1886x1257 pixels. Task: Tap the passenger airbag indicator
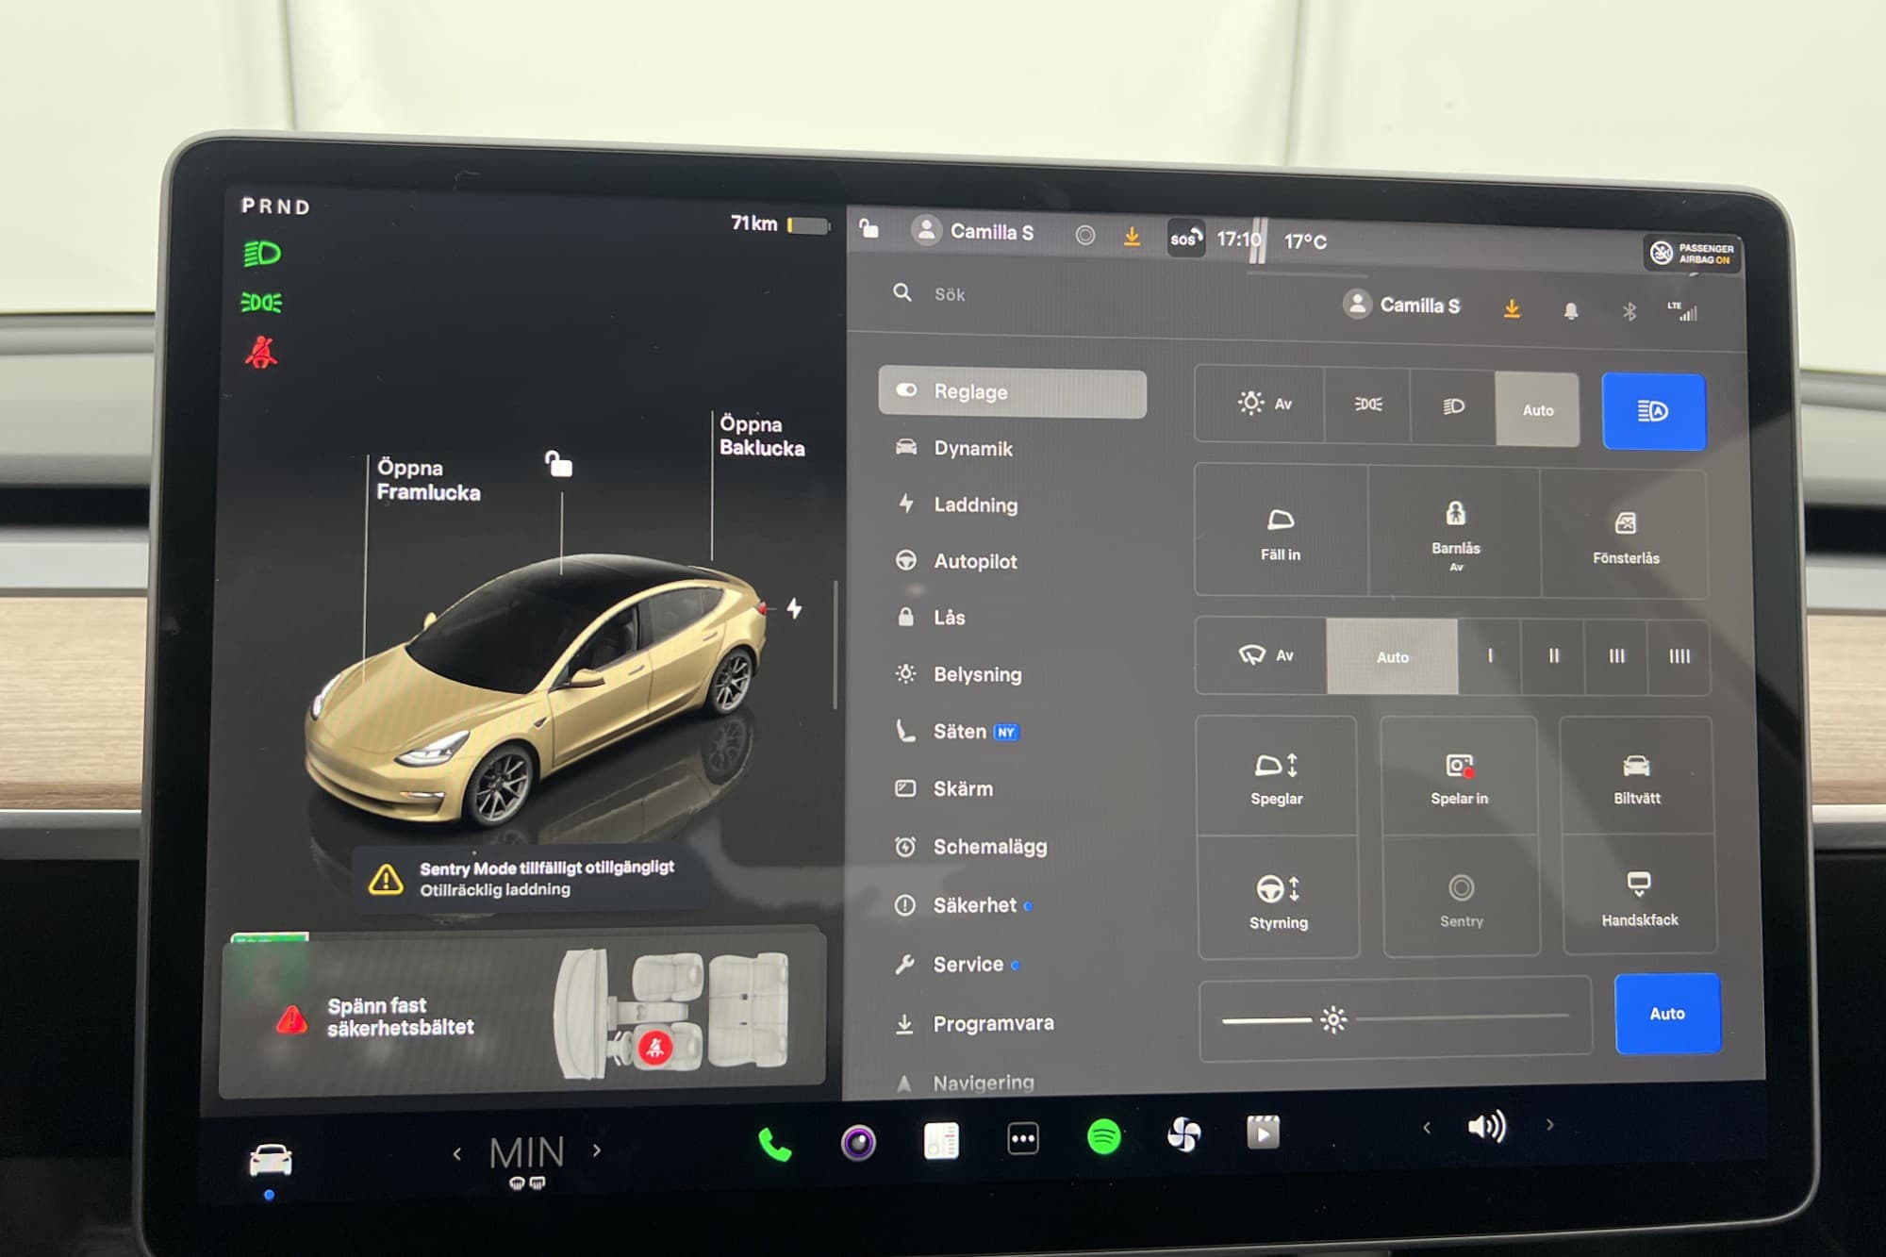(1694, 253)
